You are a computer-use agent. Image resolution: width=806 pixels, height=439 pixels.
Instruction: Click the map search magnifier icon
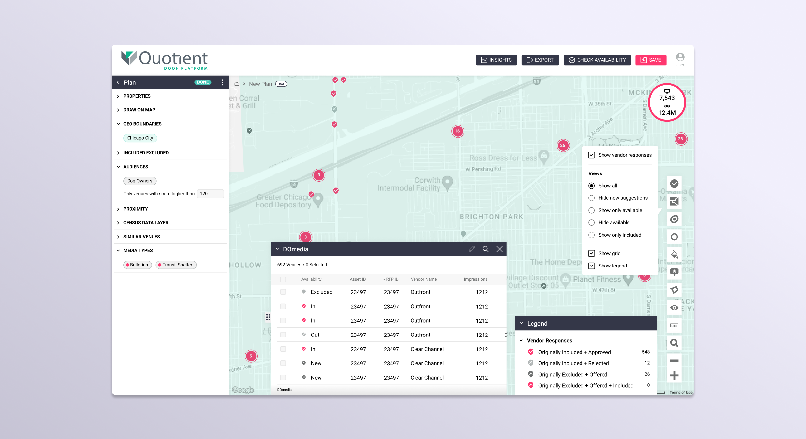coord(674,343)
